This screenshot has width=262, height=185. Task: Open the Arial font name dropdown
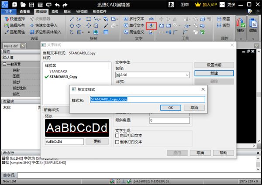tap(187, 75)
